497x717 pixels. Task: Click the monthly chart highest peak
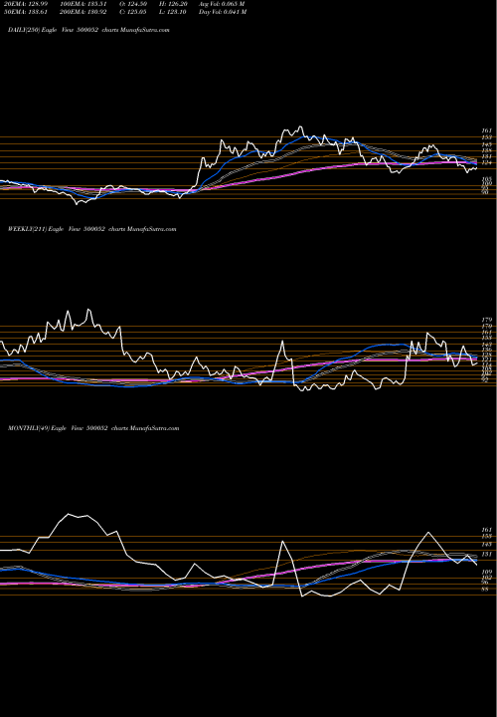[69, 514]
